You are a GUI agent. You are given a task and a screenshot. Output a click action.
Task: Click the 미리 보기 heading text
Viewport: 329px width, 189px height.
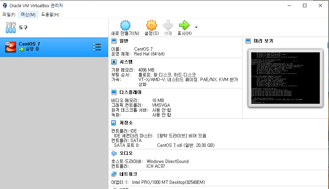[x=263, y=41]
